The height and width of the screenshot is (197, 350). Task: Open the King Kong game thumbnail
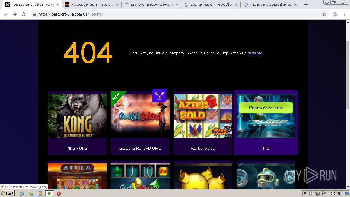(x=77, y=116)
